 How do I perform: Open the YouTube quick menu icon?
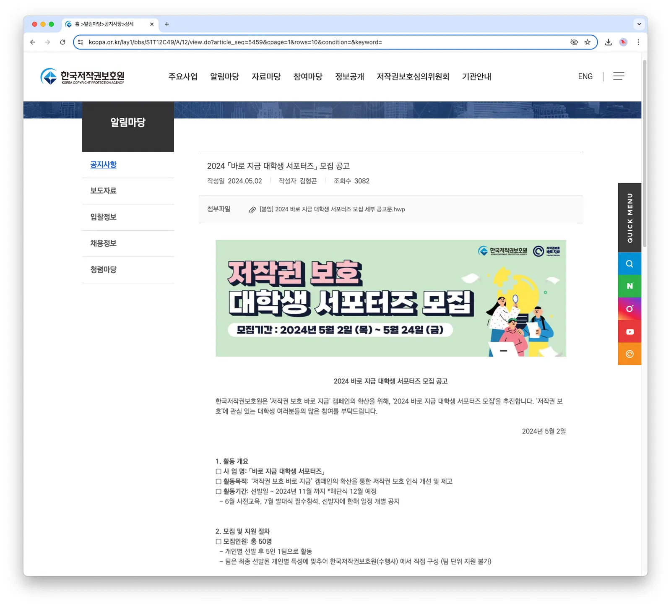pyautogui.click(x=629, y=331)
